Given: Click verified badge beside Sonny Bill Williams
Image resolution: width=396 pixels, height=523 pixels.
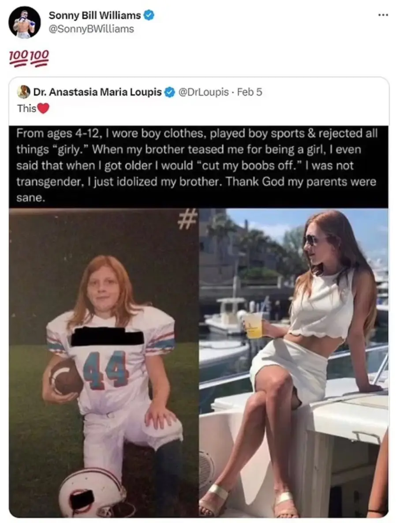Looking at the screenshot, I should pos(149,15).
